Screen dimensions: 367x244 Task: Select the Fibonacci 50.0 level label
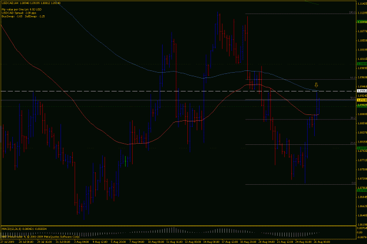(353, 98)
